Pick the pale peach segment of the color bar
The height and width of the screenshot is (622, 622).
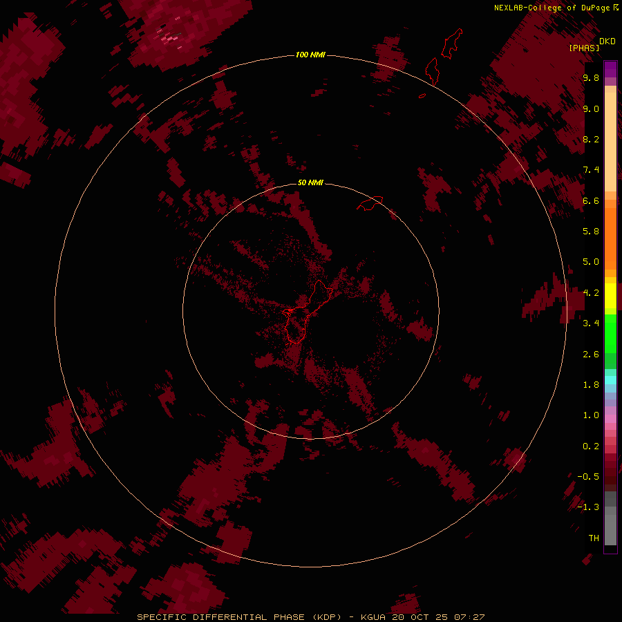[610, 142]
